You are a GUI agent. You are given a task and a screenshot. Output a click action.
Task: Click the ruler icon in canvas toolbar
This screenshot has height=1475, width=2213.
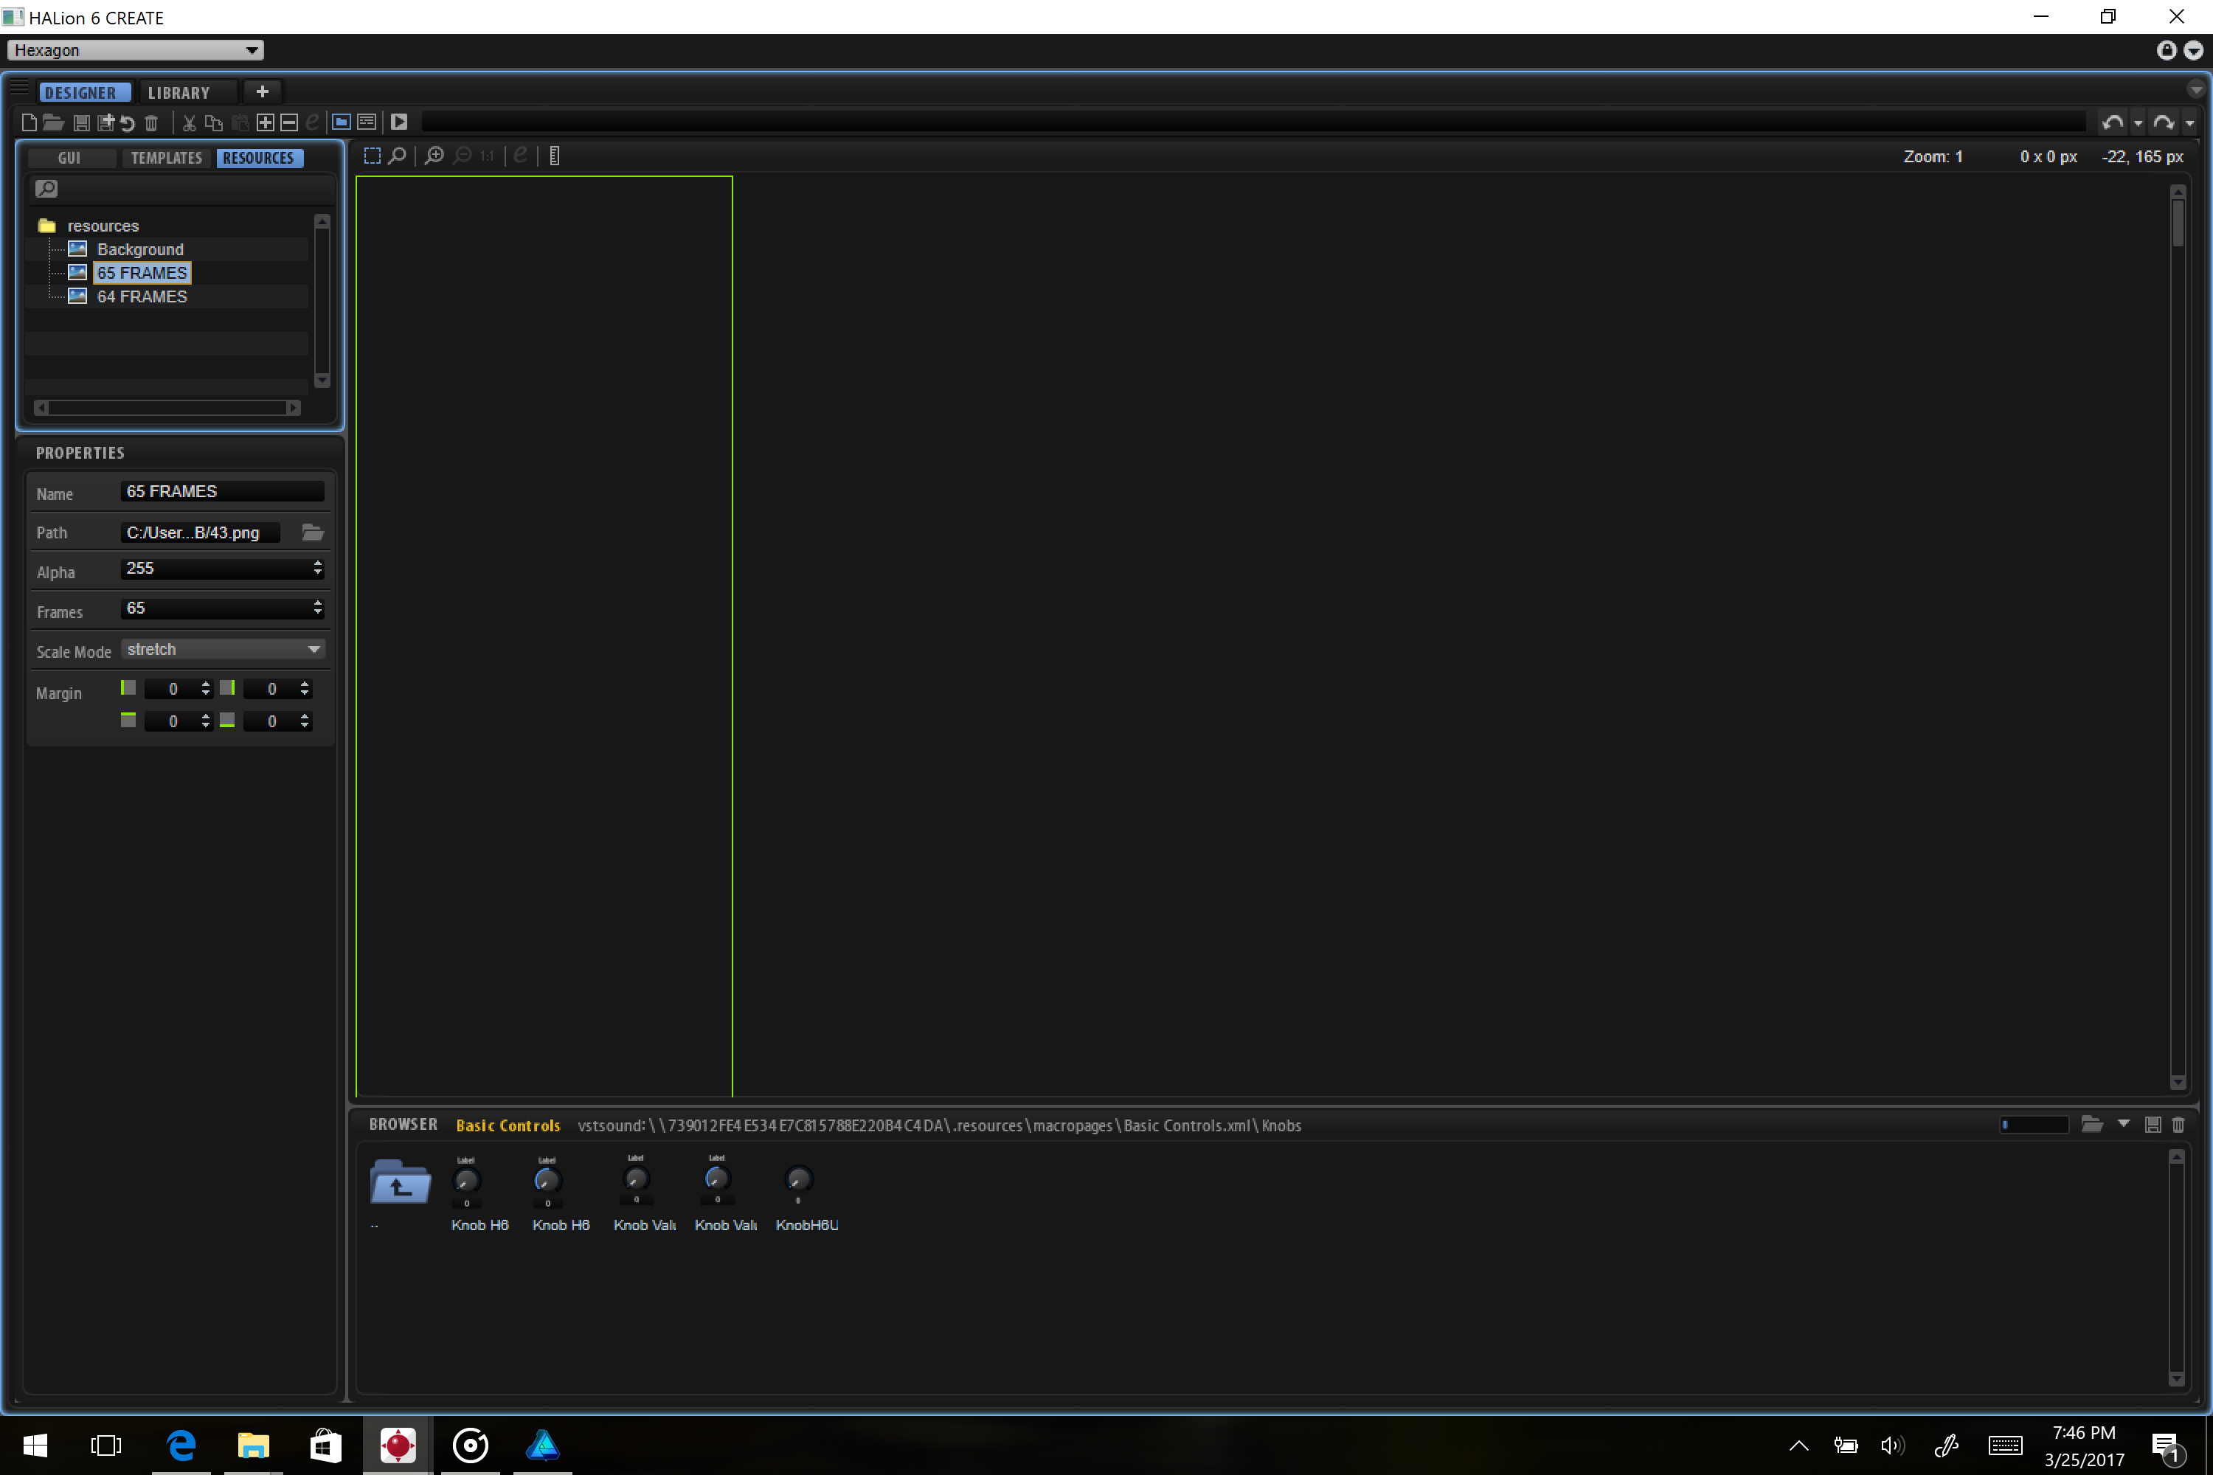[554, 156]
